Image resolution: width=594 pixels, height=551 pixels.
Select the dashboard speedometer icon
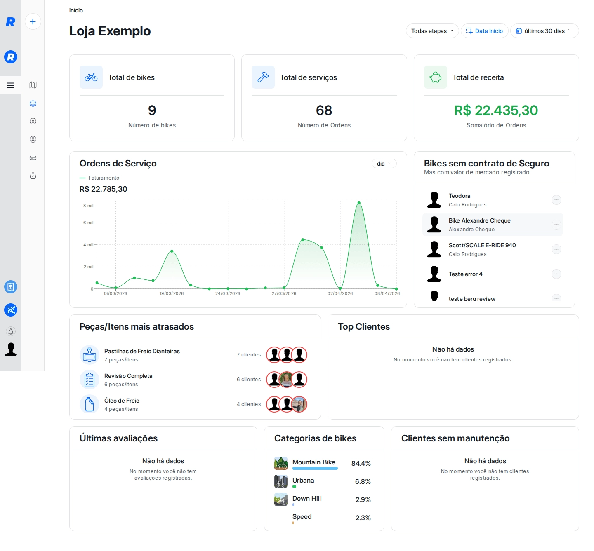pyautogui.click(x=33, y=103)
